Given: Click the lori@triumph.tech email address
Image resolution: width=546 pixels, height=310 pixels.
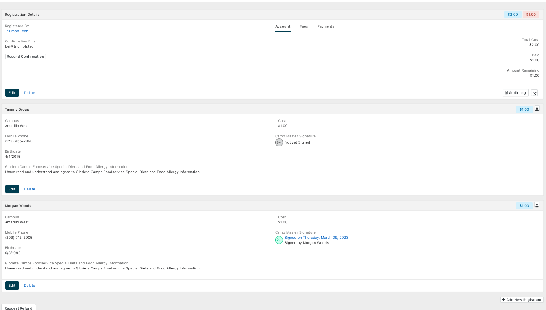Looking at the screenshot, I should [20, 46].
